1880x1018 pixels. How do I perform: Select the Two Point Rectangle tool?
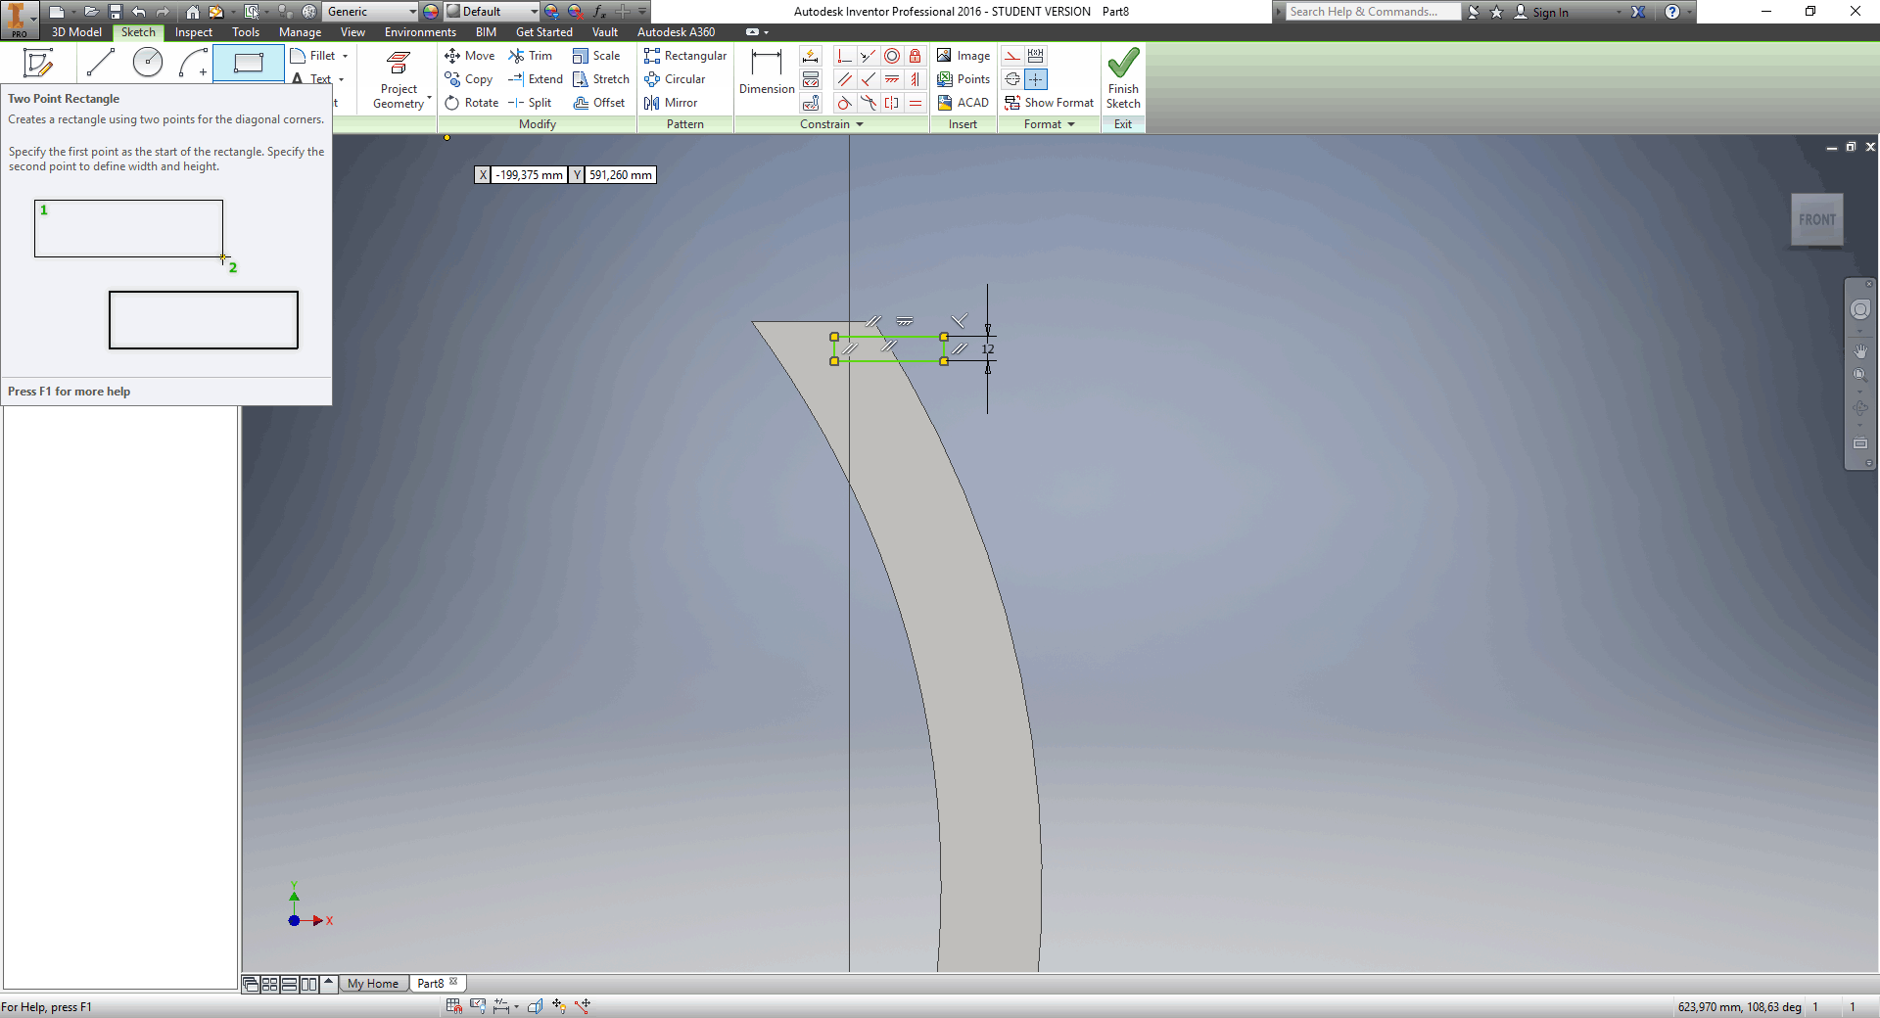click(249, 63)
